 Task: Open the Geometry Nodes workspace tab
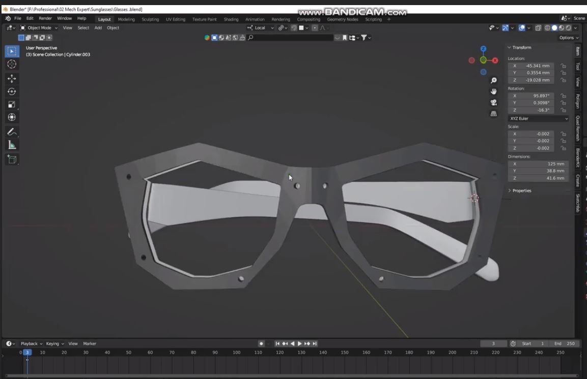coord(343,19)
